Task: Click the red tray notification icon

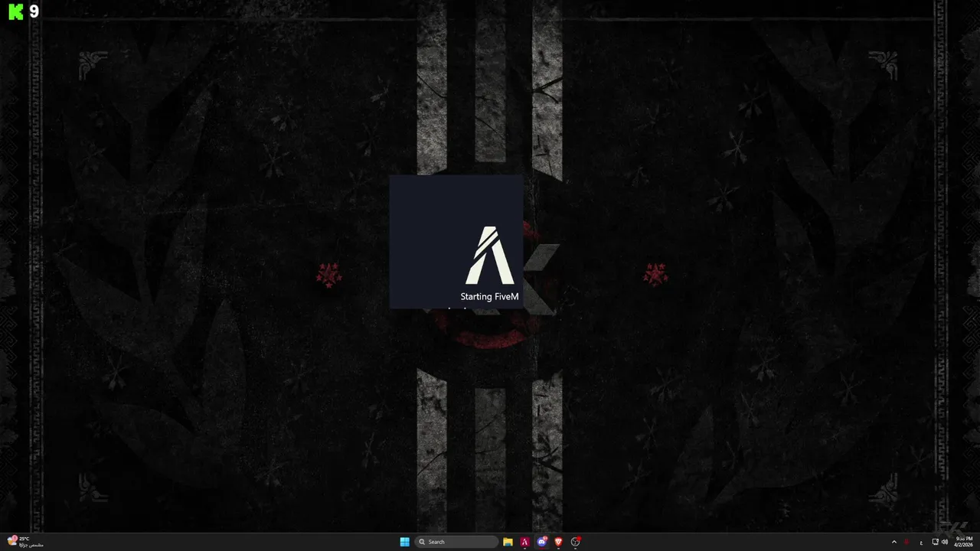Action: point(906,542)
